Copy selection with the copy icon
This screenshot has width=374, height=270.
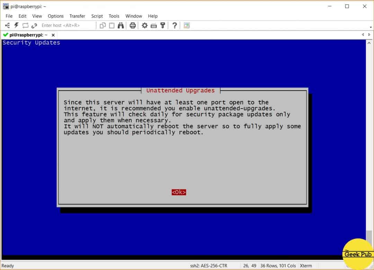(103, 25)
